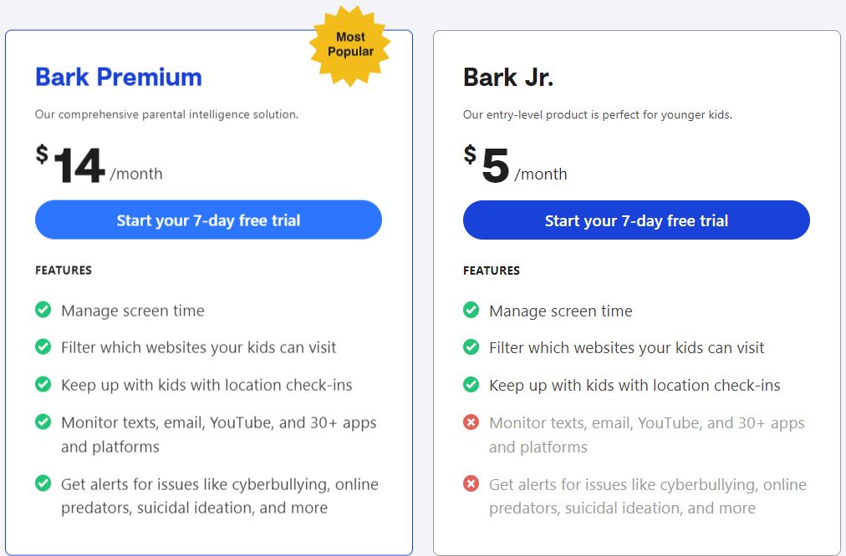This screenshot has width=846, height=556.
Task: Click the $5 per month price
Action: [515, 165]
